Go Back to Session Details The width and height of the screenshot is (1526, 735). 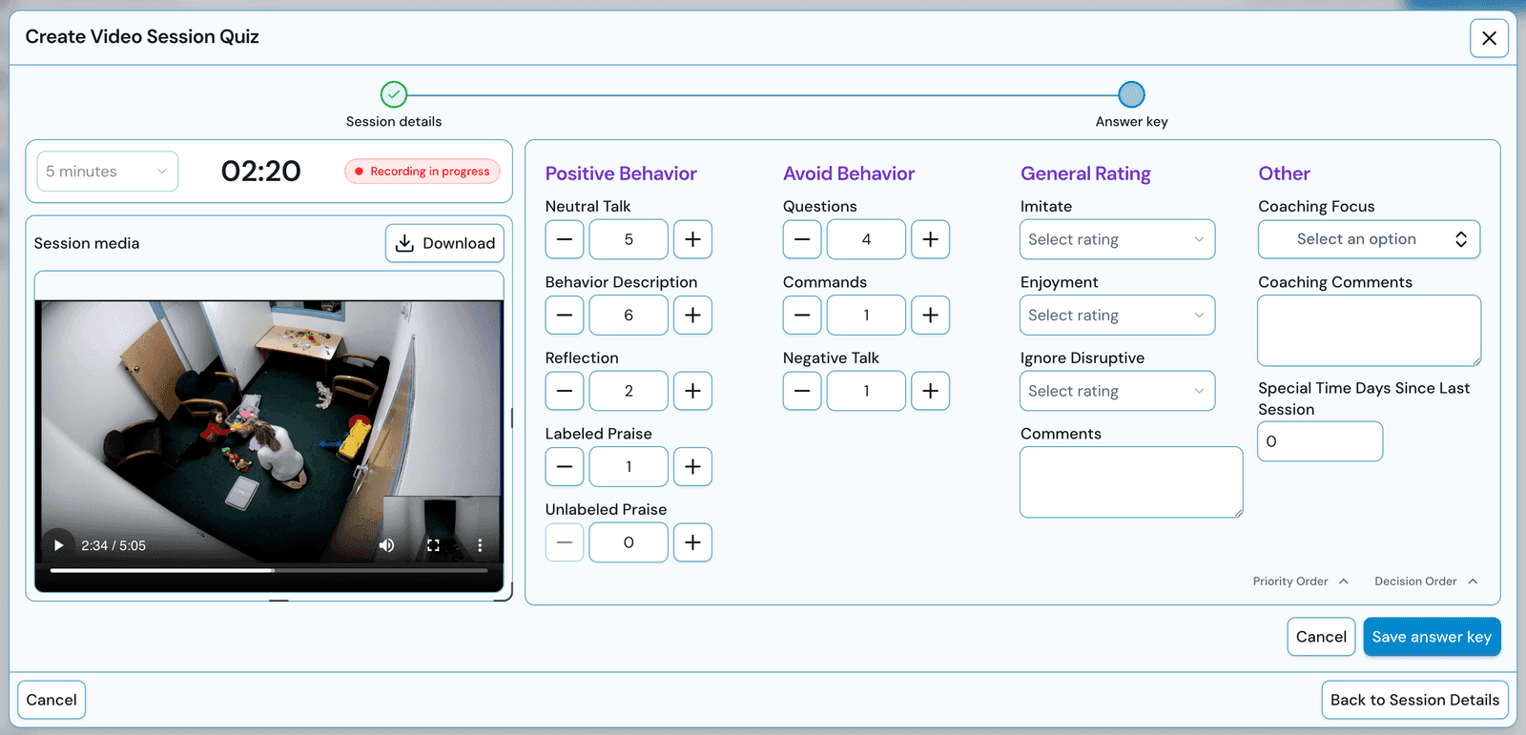(x=1414, y=700)
